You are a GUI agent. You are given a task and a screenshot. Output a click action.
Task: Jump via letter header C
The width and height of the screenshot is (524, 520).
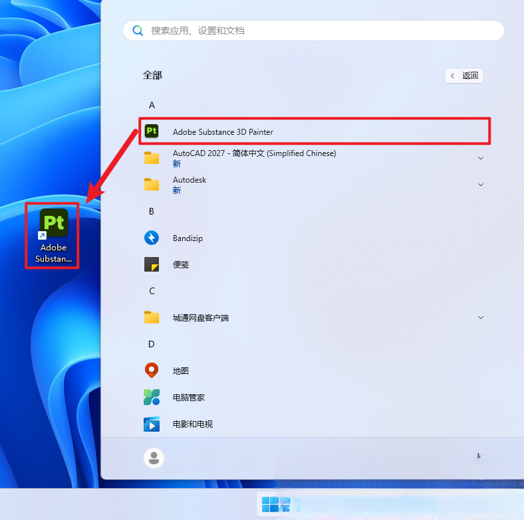[152, 291]
